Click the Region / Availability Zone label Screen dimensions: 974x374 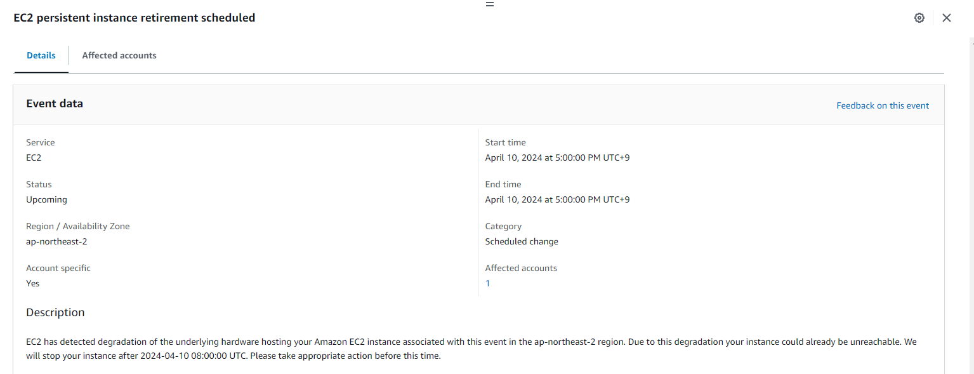78,226
